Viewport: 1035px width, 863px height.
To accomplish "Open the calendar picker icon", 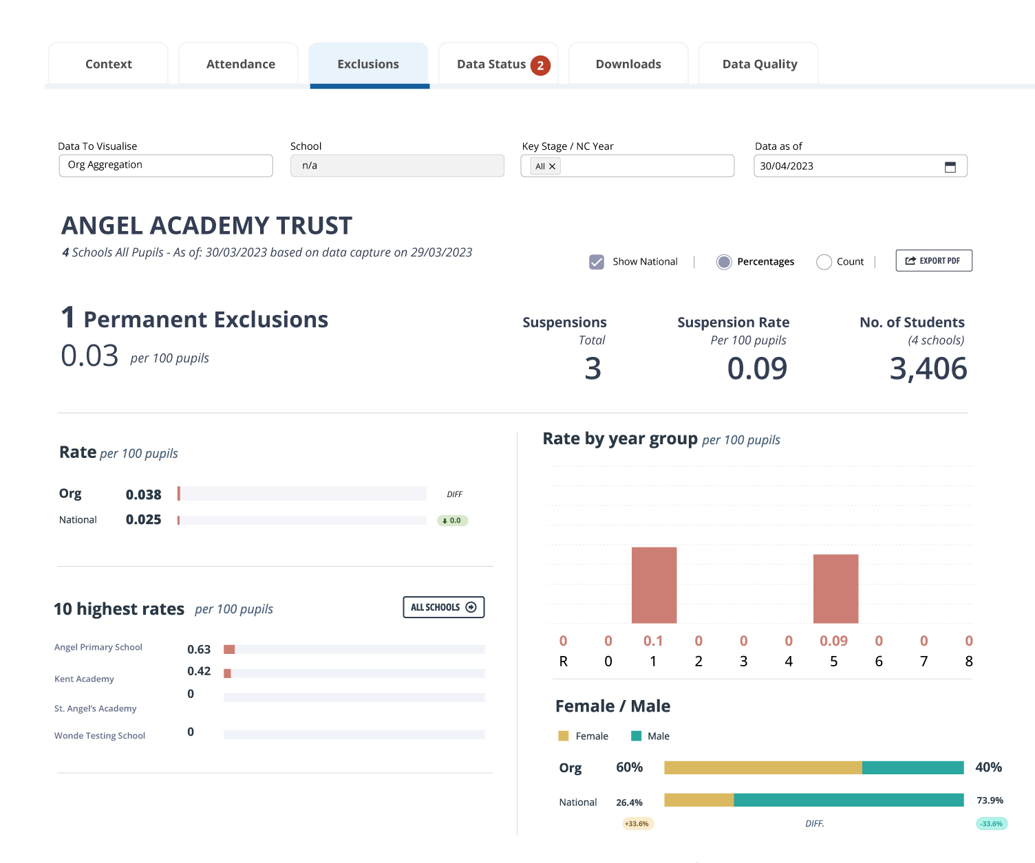I will tap(950, 166).
